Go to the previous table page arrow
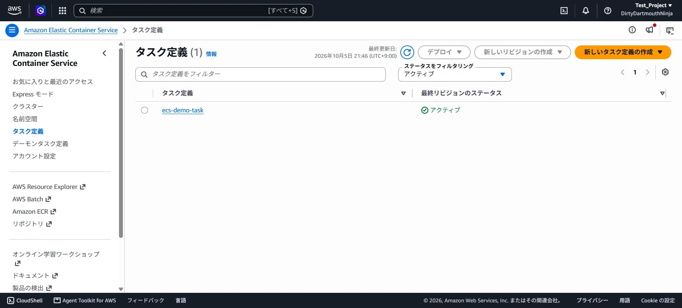The height and width of the screenshot is (308, 682). 623,72
